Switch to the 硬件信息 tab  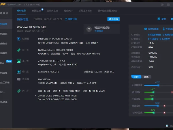pos(21,11)
